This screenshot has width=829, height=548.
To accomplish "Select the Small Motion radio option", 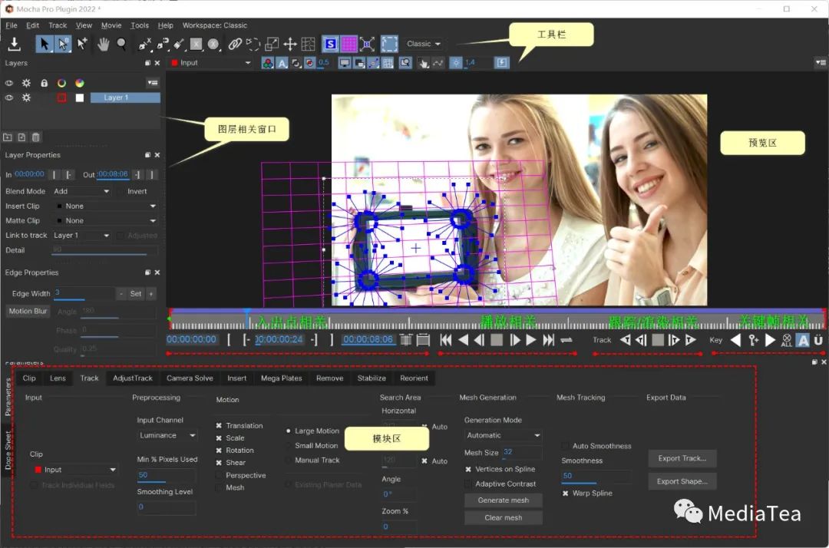I will point(288,445).
